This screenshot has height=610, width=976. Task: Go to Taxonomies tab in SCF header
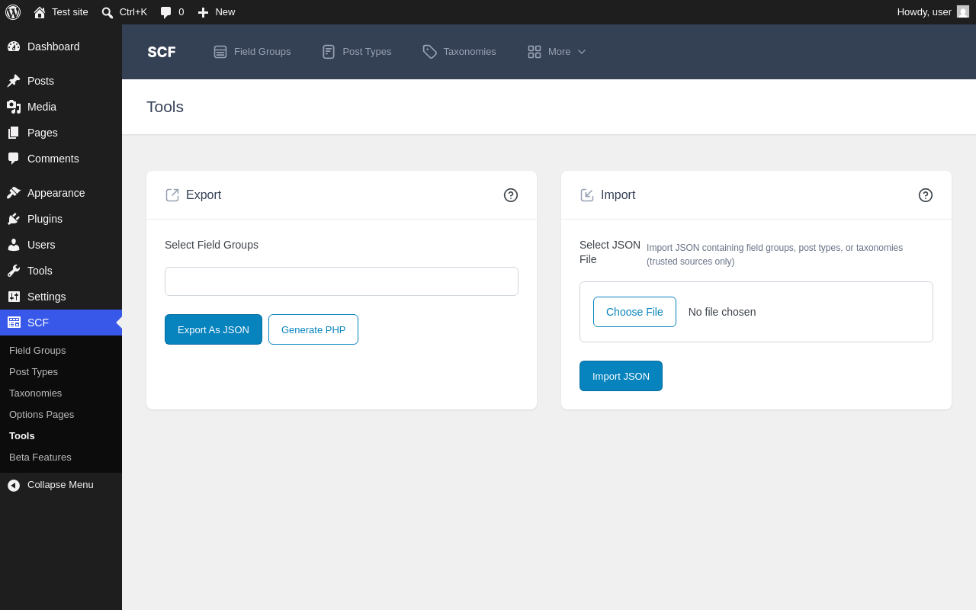point(460,52)
